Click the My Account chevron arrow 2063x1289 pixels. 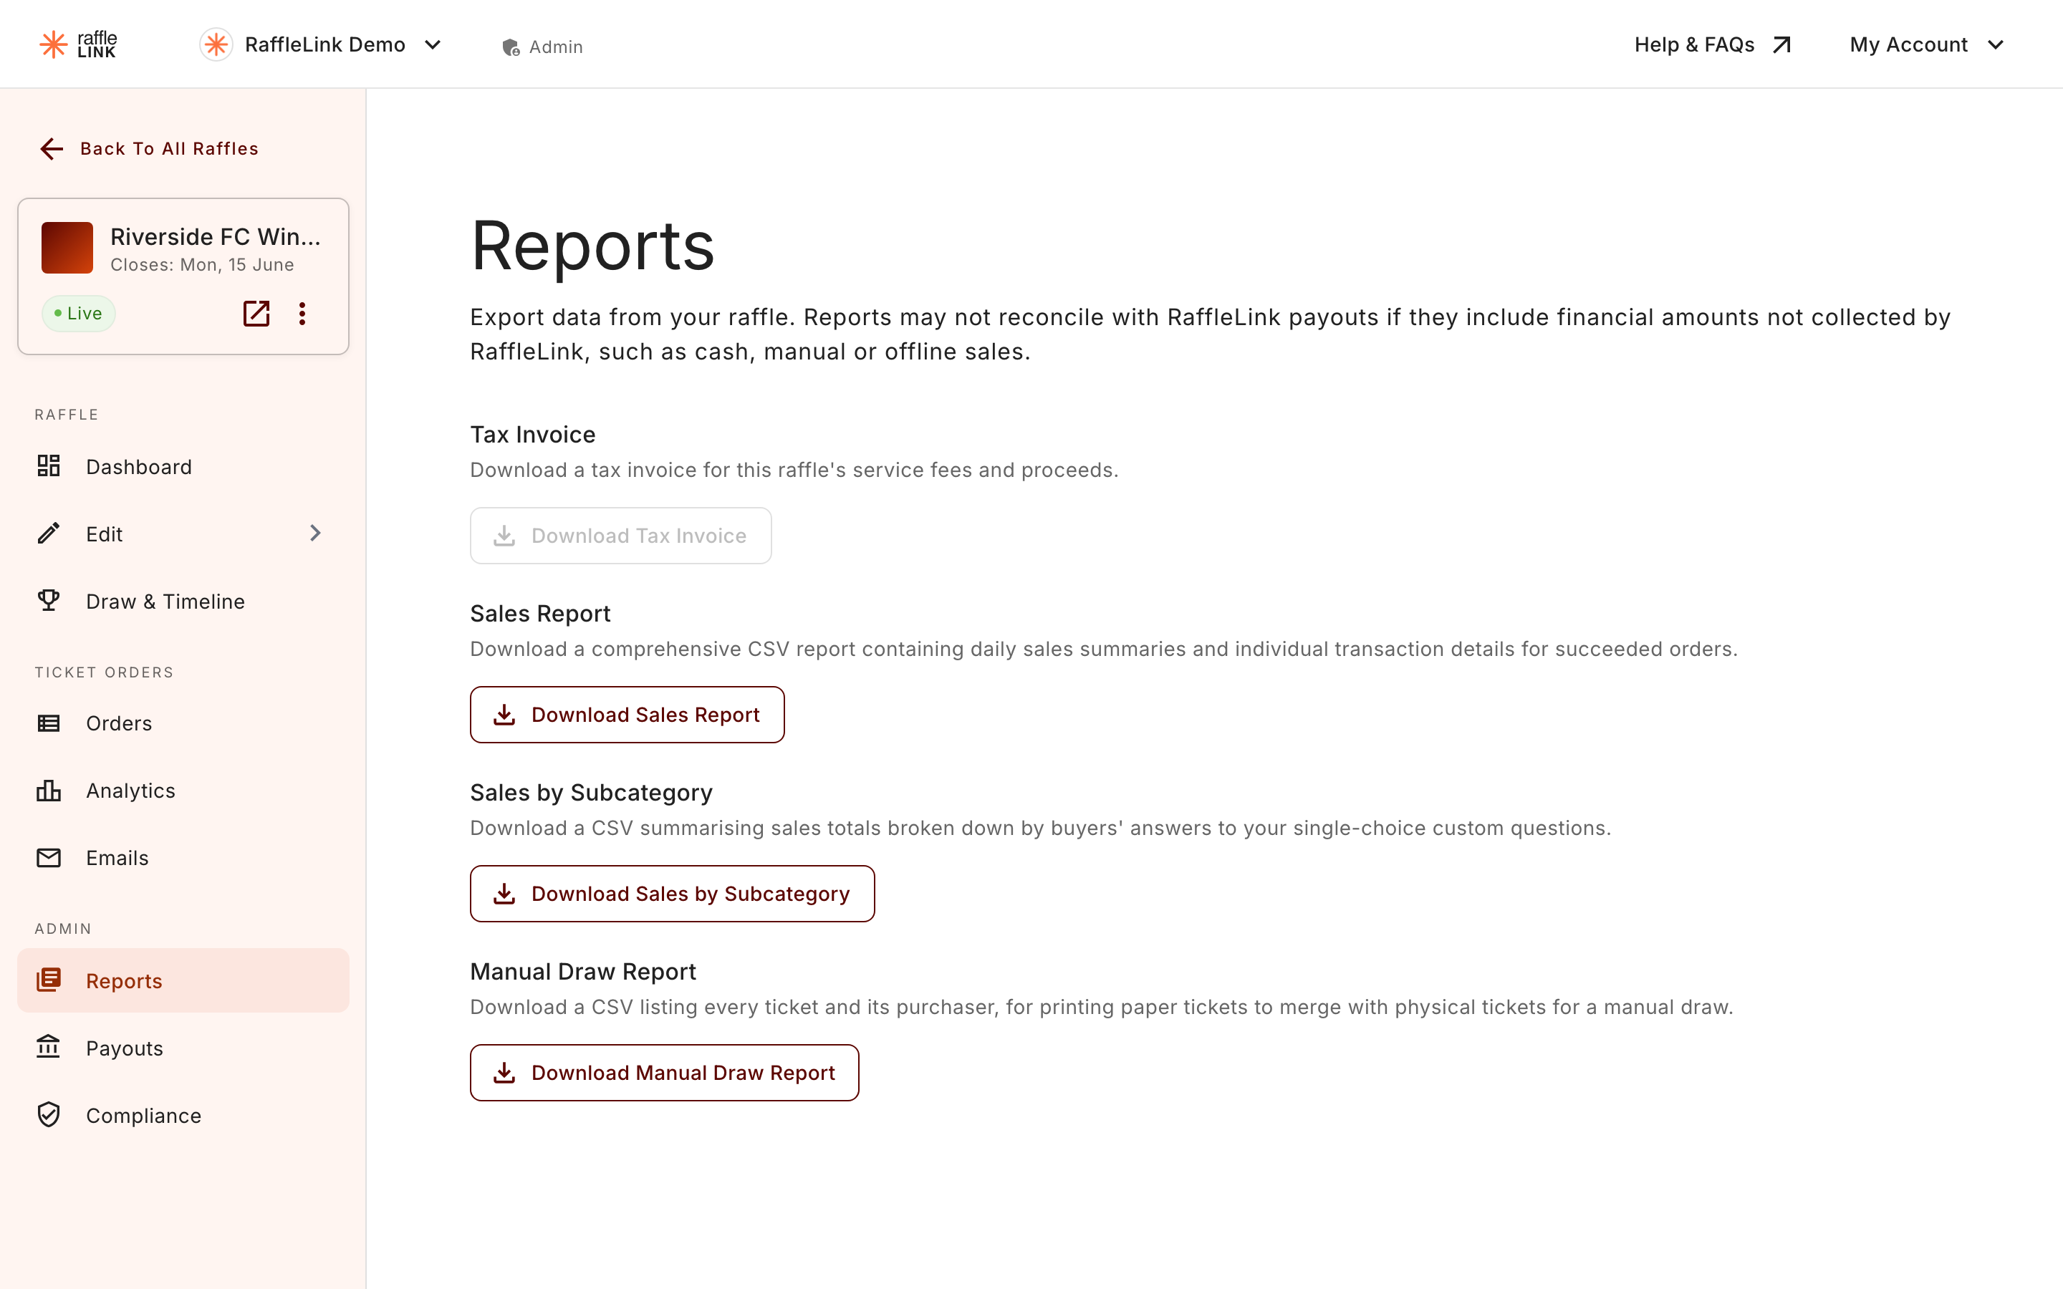point(1995,45)
